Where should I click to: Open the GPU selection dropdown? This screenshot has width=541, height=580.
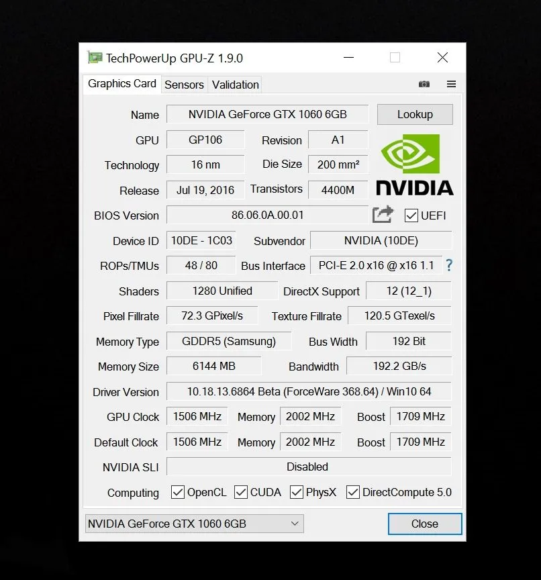coord(195,524)
